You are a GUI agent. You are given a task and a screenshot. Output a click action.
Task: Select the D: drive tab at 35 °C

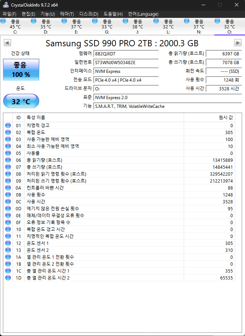pos(46,27)
